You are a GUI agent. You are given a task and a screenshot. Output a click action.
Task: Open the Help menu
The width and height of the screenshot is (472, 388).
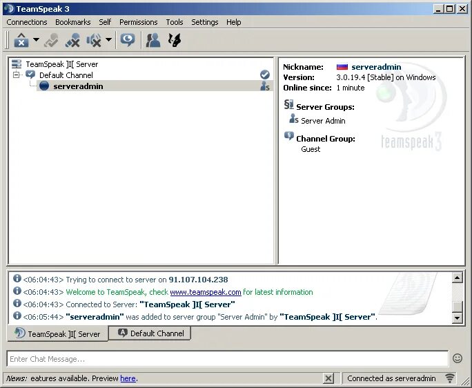234,22
